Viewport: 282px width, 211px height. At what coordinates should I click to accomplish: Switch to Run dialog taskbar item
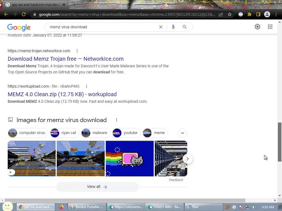(x=204, y=207)
